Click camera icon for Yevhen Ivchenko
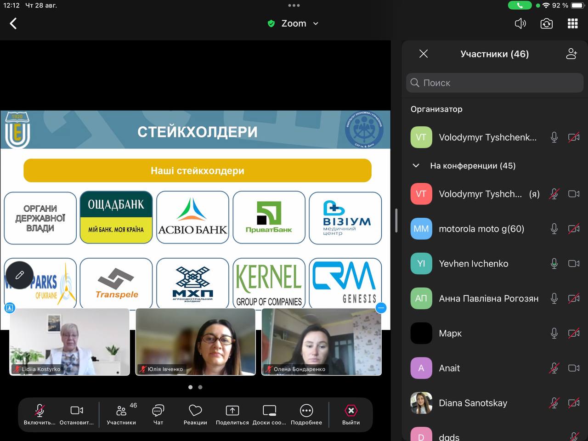This screenshot has height=441, width=588. coord(574,263)
